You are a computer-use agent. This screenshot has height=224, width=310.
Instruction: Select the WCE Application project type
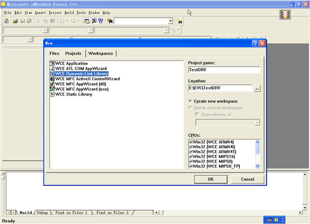coord(71,63)
